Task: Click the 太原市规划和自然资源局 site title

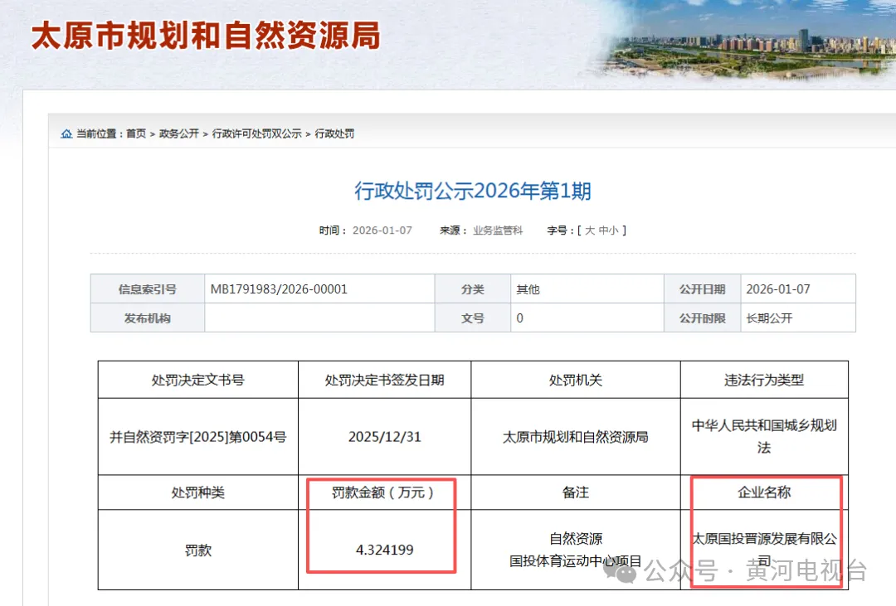Action: 206,36
